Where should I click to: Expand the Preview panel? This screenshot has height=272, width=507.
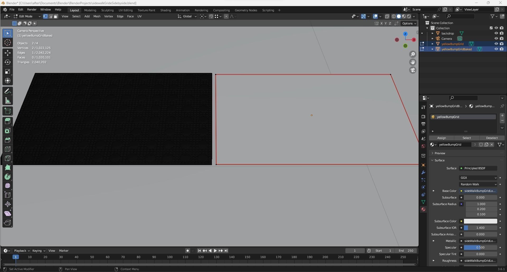pos(440,153)
